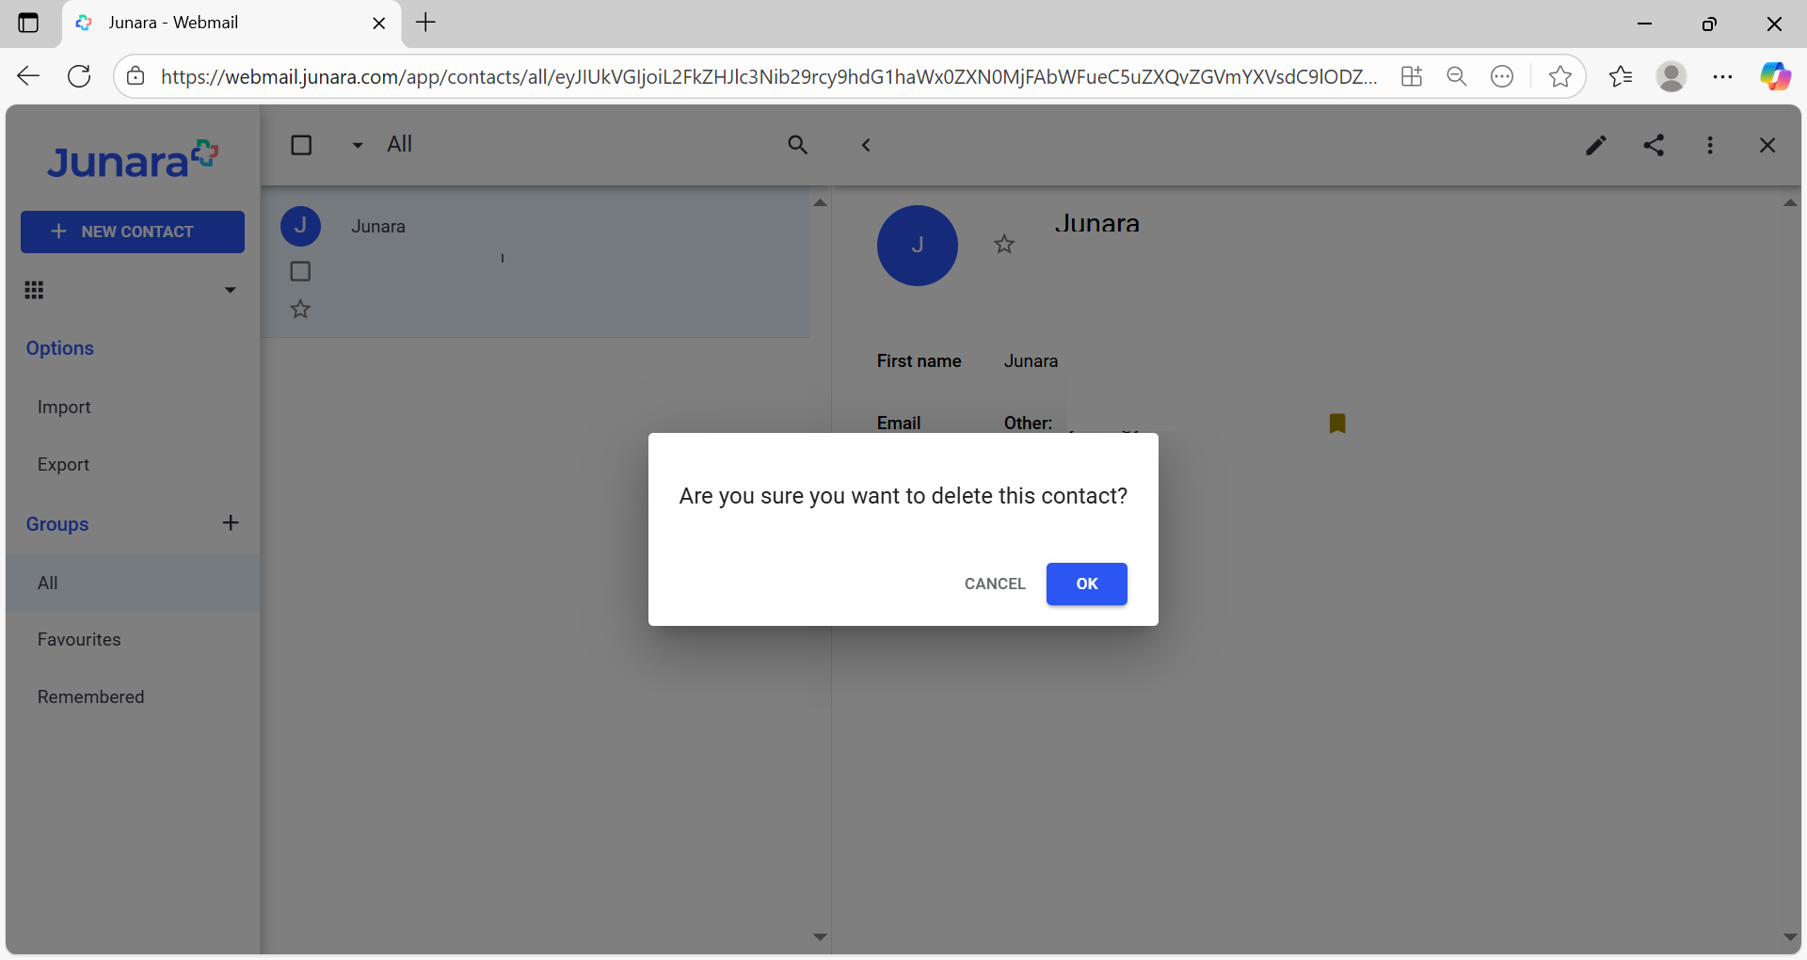
Task: Open Export under Options
Action: point(63,465)
